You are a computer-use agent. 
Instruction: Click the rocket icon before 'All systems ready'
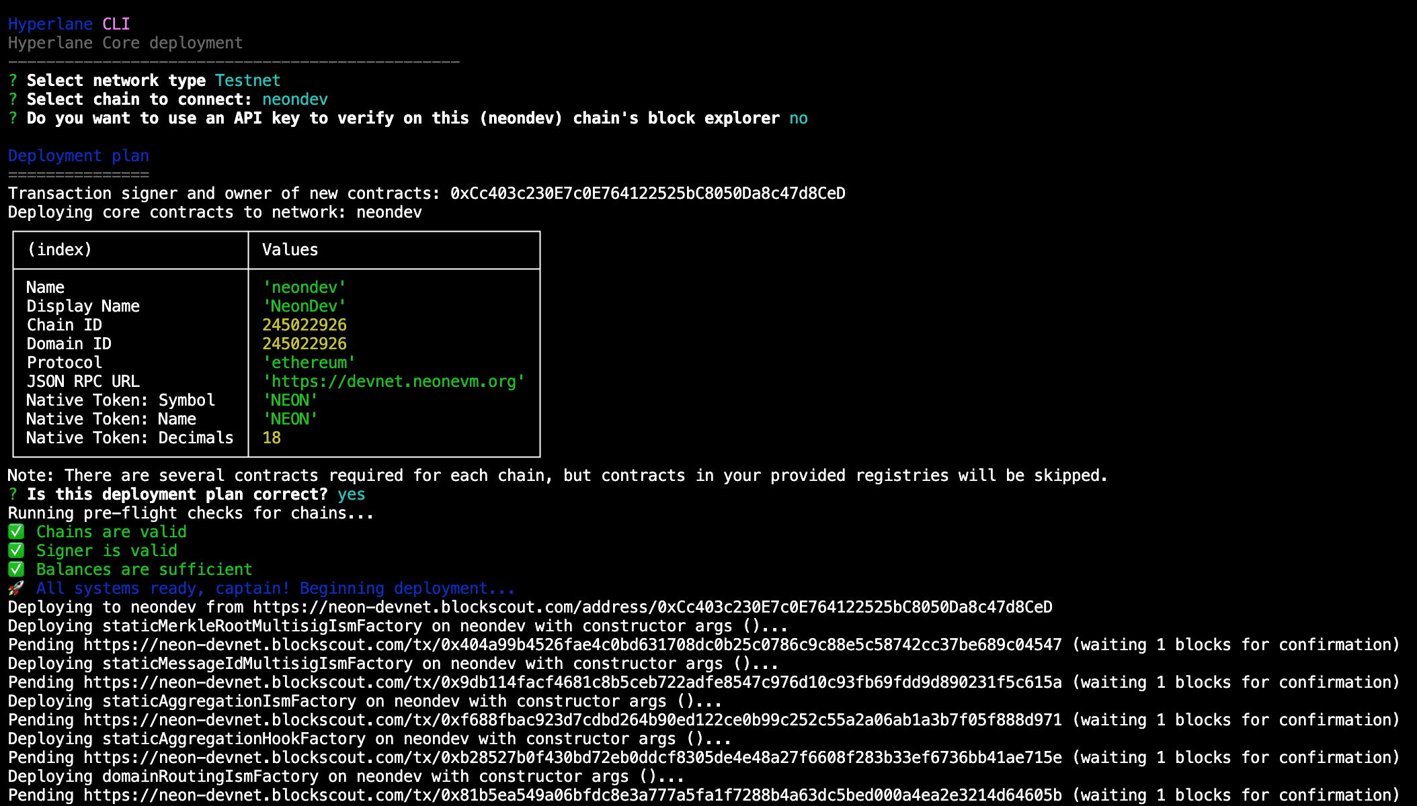click(x=16, y=588)
